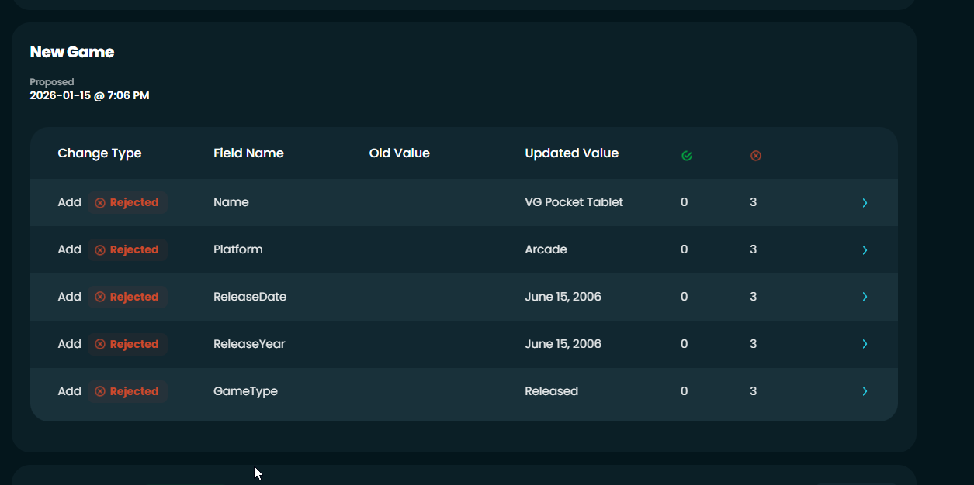Image resolution: width=974 pixels, height=485 pixels.
Task: Open the GameType row chevron
Action: pos(865,391)
